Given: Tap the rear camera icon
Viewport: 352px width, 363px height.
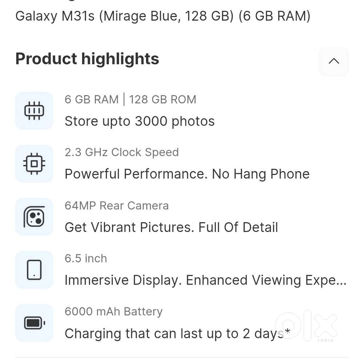Looking at the screenshot, I should [34, 217].
